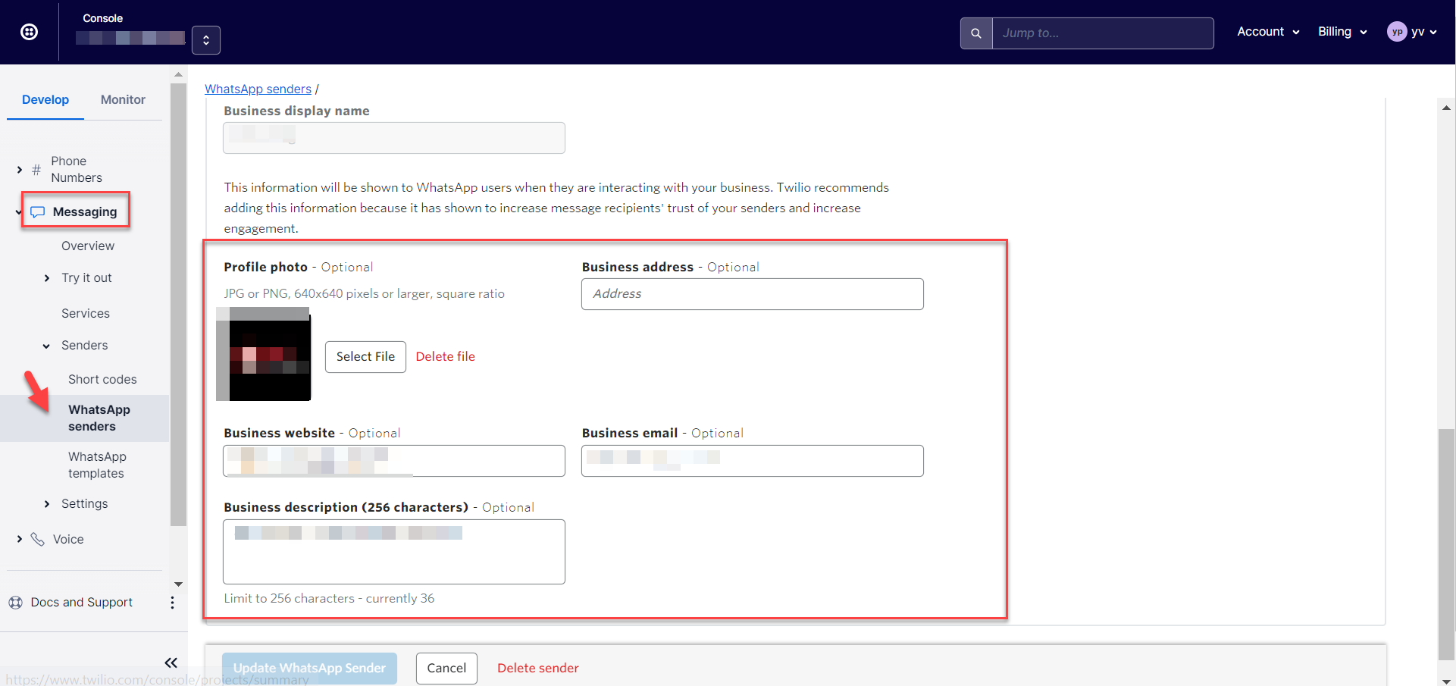The image size is (1456, 686).
Task: Focus the Jump to search field
Action: tap(1103, 33)
